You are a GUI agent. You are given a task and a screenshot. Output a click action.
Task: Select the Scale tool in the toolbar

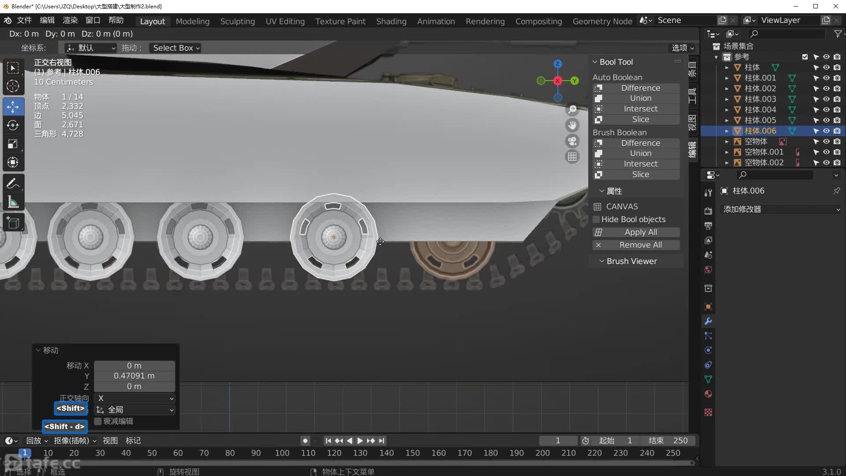click(13, 144)
